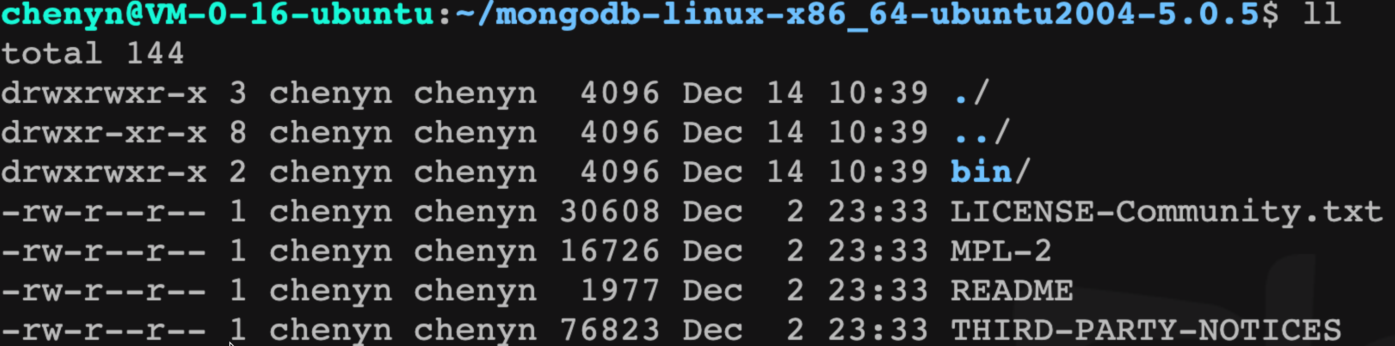This screenshot has width=1395, height=346.
Task: Click the drwxrwxr-x permissions of bin/
Action: [x=104, y=172]
